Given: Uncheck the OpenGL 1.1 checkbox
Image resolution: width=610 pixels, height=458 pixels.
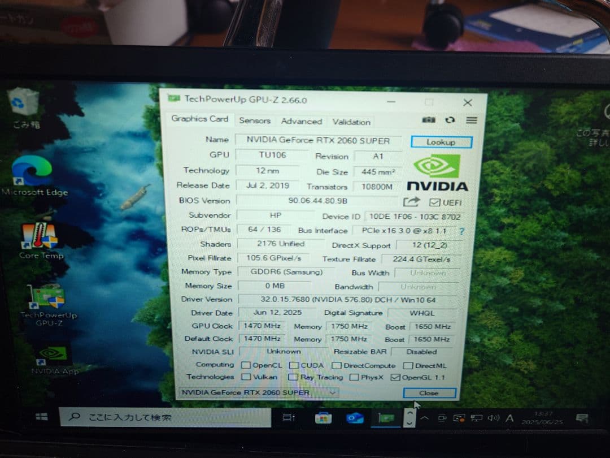Looking at the screenshot, I should 395,377.
